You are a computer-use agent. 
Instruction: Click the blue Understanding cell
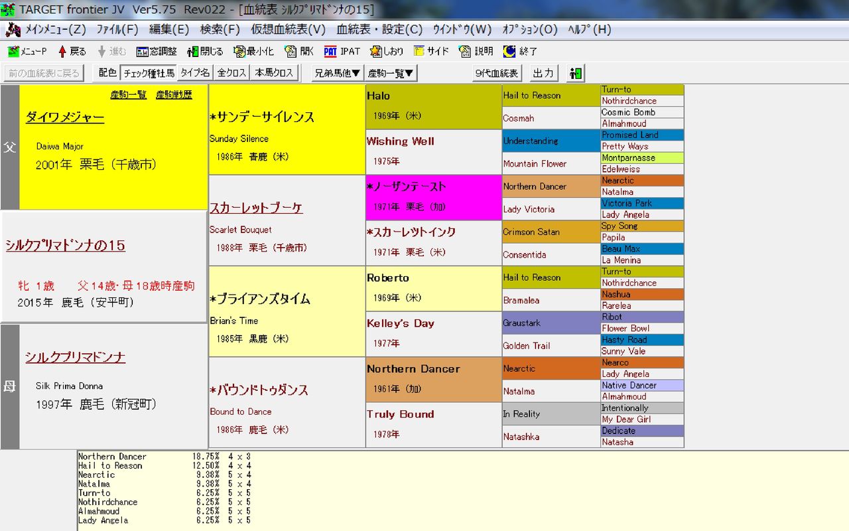[551, 141]
